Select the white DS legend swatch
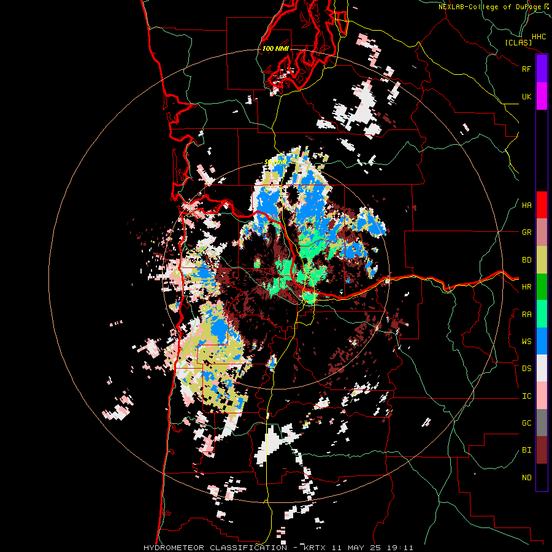The image size is (552, 552). tap(542, 368)
